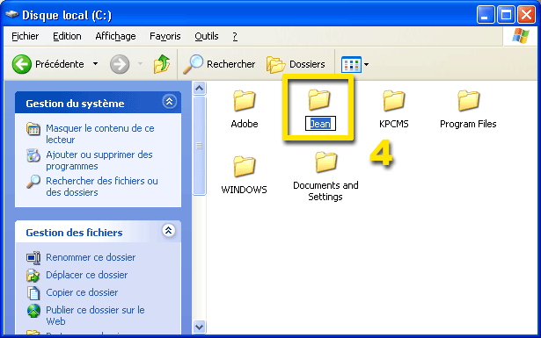Collapse the Gestion du système panel

[x=169, y=102]
